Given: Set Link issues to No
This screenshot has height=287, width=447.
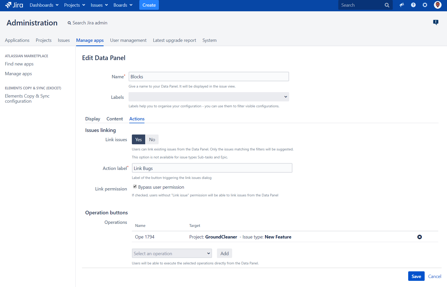Looking at the screenshot, I should tap(152, 140).
